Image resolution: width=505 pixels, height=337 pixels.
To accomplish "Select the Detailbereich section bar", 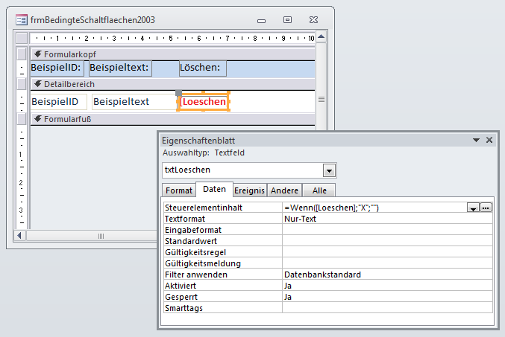I will [x=149, y=84].
